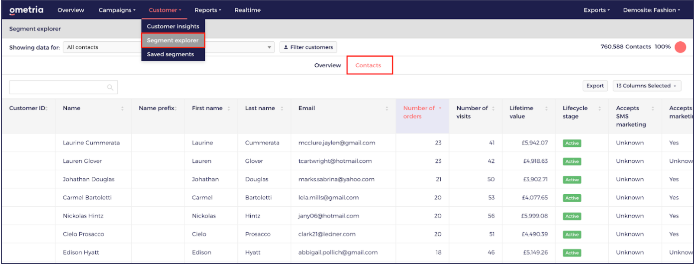Click Carmel Bartoletti name cell
The height and width of the screenshot is (265, 694).
(87, 198)
